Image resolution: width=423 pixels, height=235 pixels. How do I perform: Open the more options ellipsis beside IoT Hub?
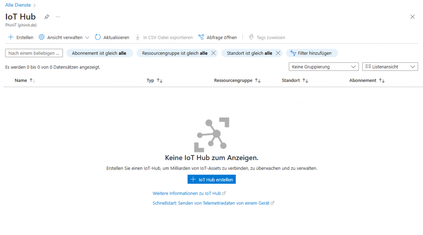pyautogui.click(x=58, y=16)
